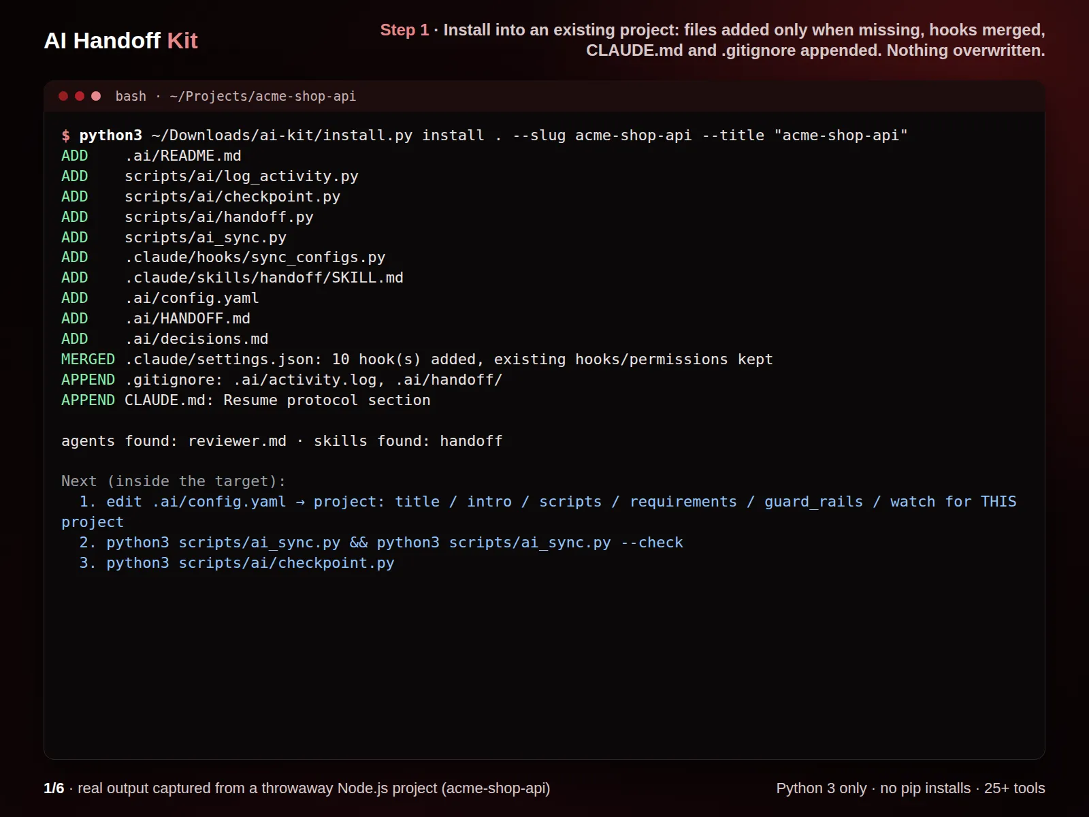Click terminal title 'bash · ~/Projects/acme-shop-api'
This screenshot has height=817, width=1089.
tap(235, 96)
